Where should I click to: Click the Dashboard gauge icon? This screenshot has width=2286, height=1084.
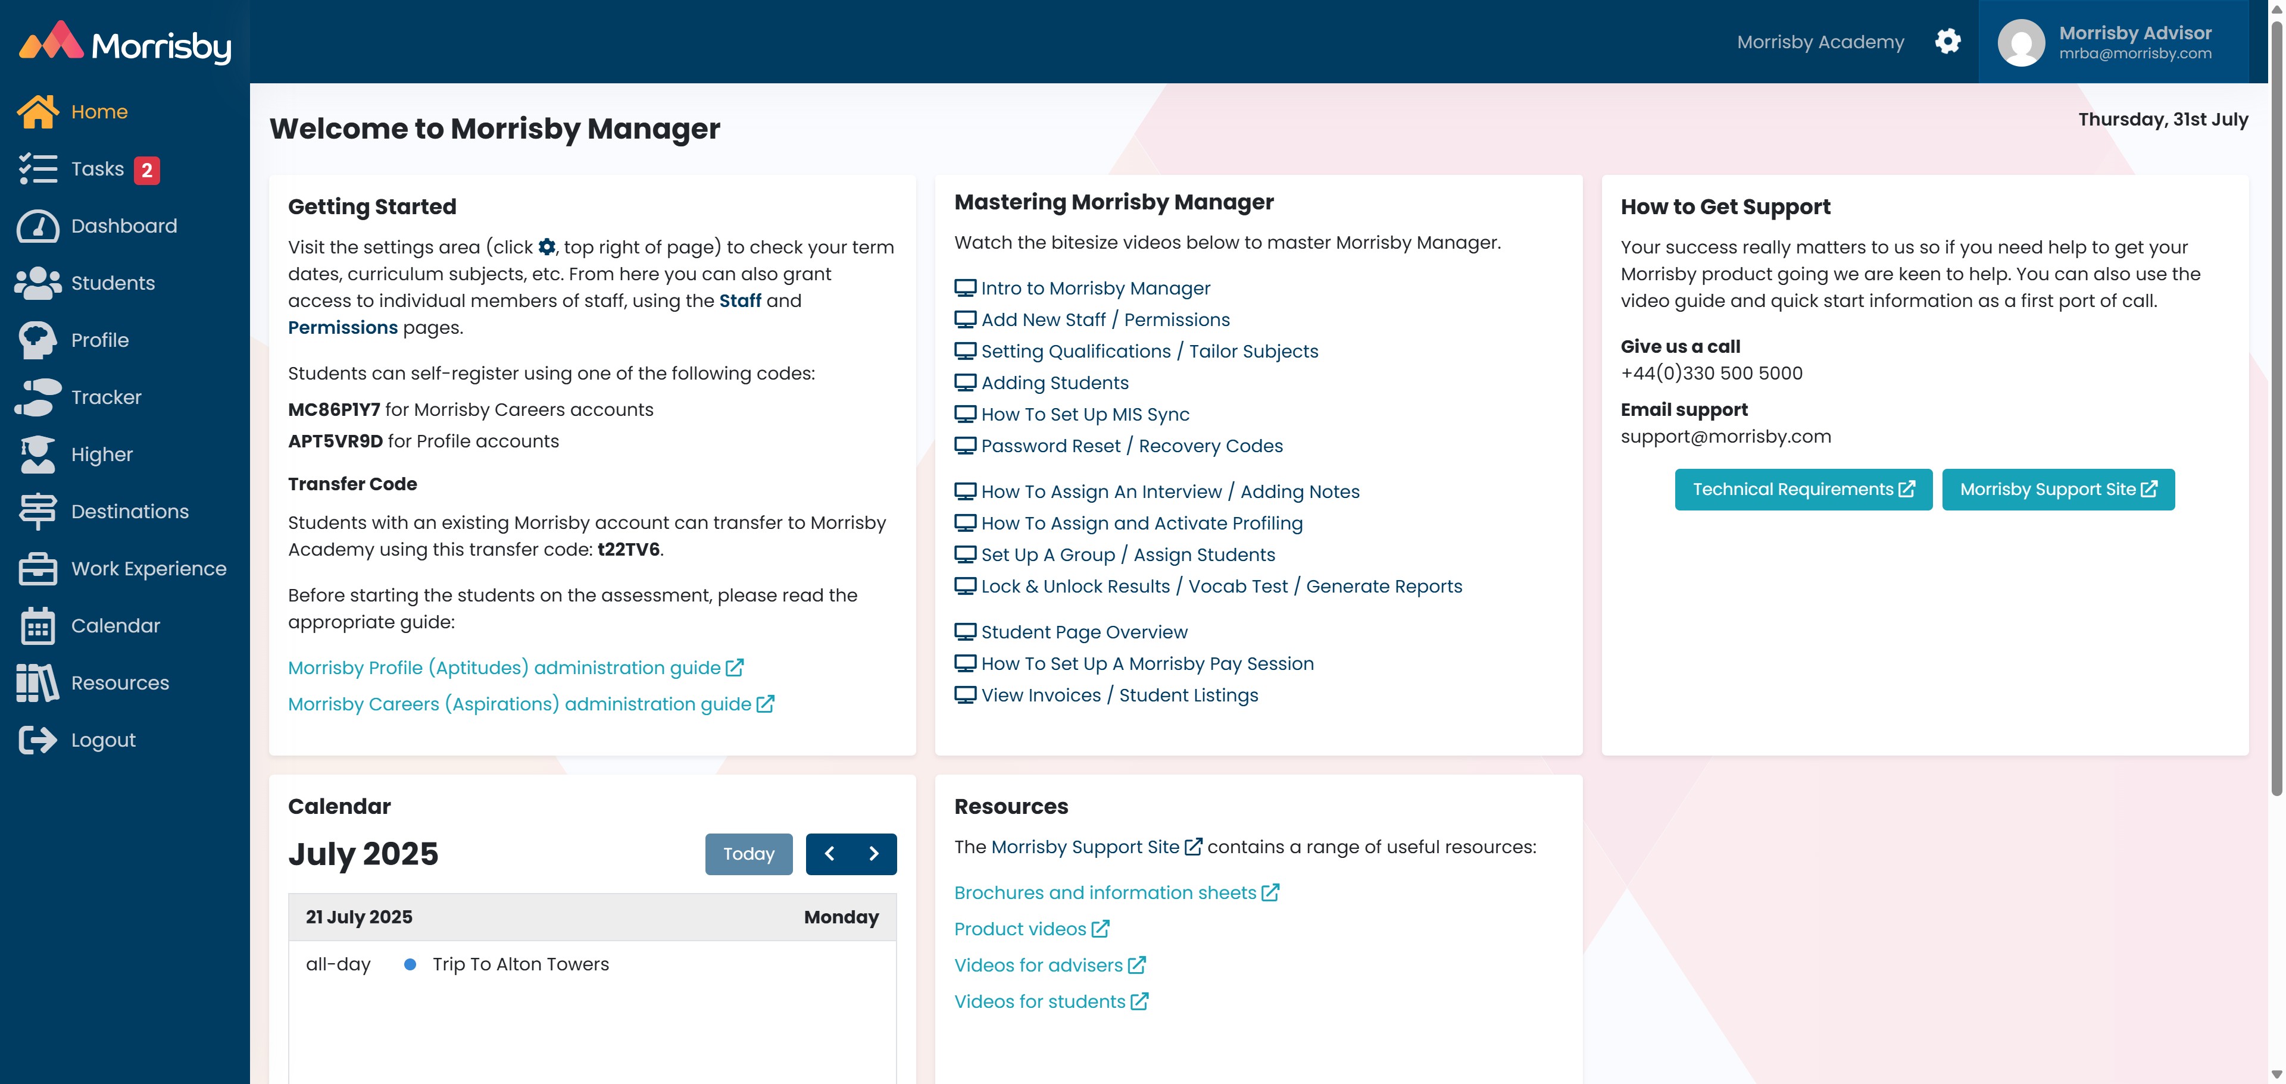pos(38,226)
